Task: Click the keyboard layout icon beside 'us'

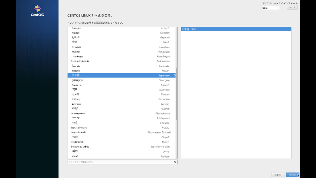Action: [x=263, y=8]
